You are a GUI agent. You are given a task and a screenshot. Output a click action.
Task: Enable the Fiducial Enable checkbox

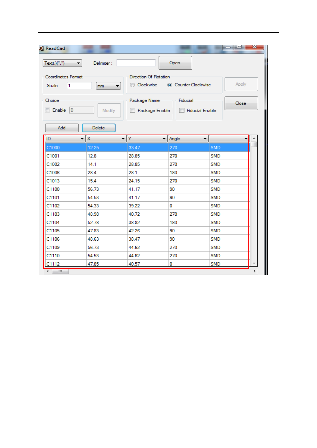[182, 110]
